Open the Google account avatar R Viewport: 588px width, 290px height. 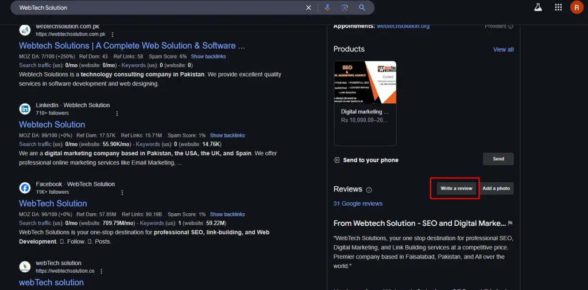(x=577, y=7)
